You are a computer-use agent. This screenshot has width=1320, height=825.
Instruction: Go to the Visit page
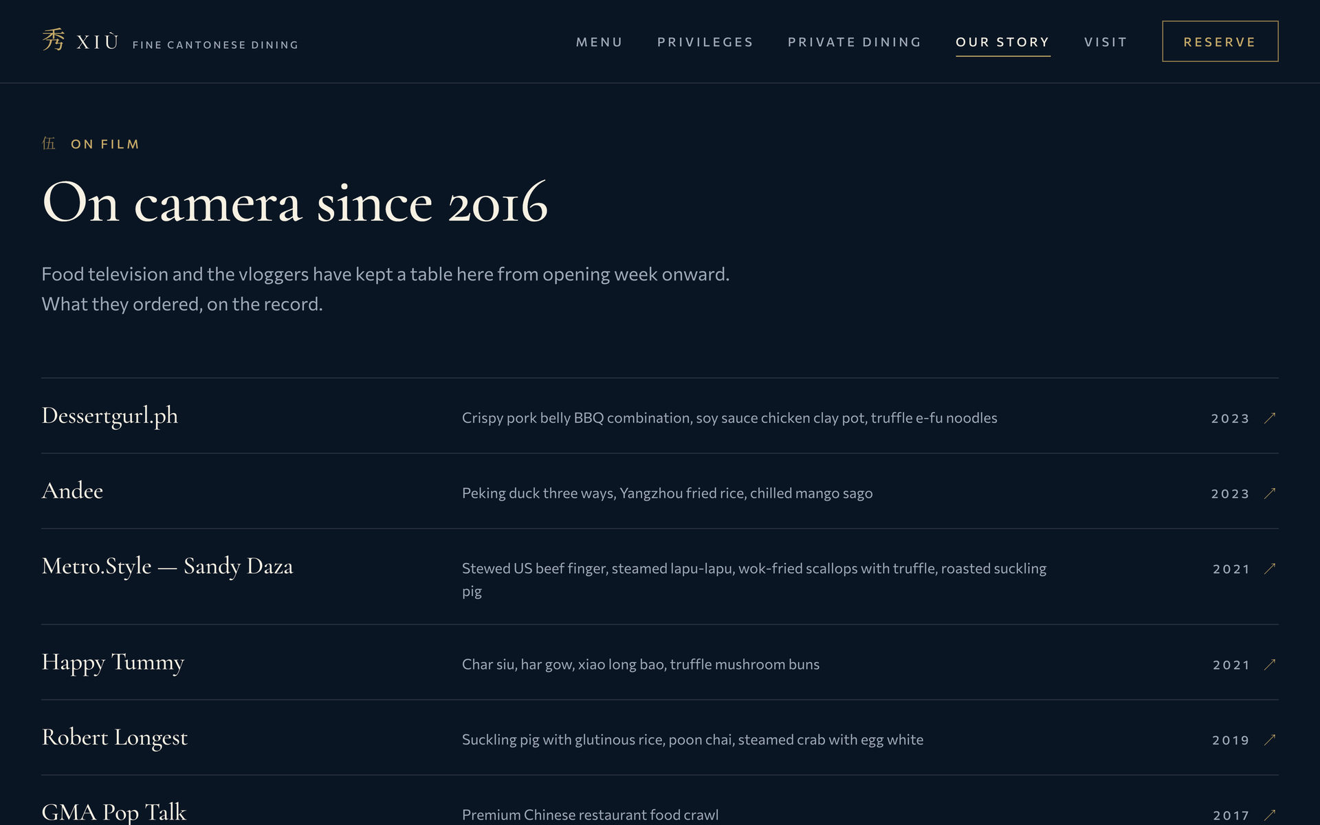tap(1105, 42)
